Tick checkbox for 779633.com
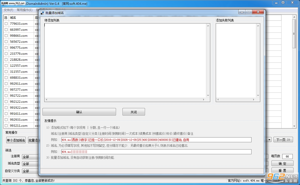 (6, 24)
